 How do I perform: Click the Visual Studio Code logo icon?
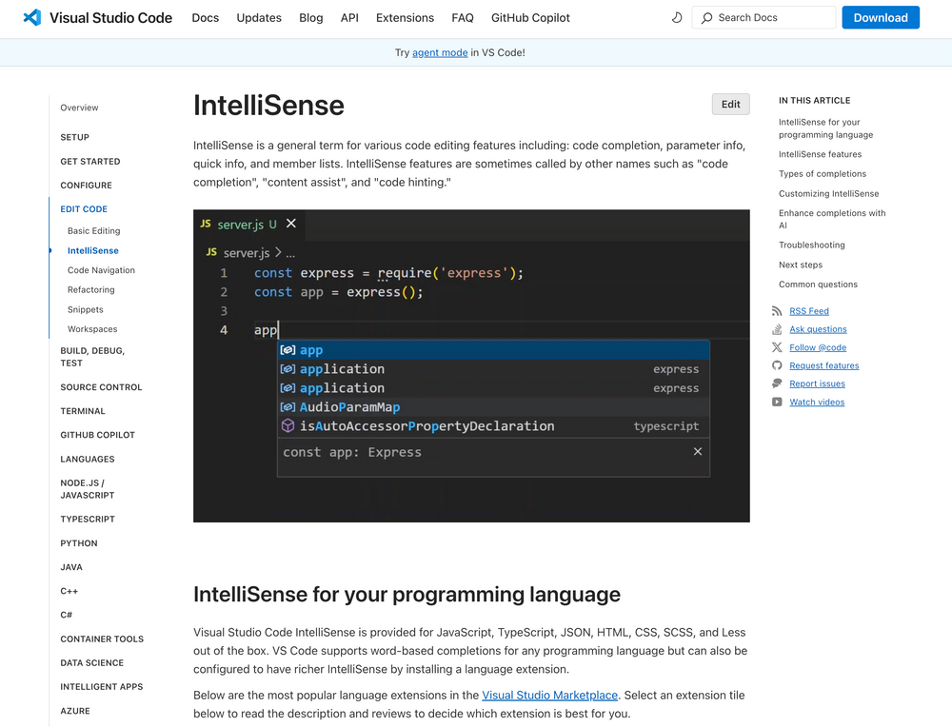pos(32,17)
